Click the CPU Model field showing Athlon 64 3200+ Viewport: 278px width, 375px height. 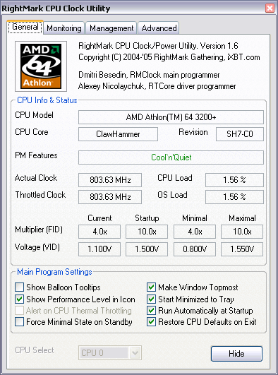coord(171,117)
